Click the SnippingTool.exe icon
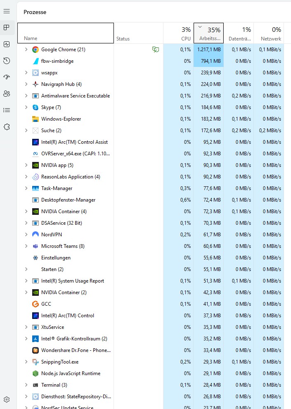291x409 pixels. point(35,362)
